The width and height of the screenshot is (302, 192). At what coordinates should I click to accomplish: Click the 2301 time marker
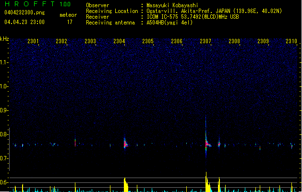[x=33, y=41]
